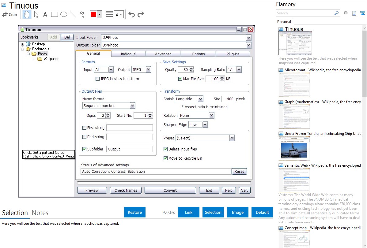The height and width of the screenshot is (248, 367).
Task: Open the Plug-ins tab
Action: [x=233, y=54]
